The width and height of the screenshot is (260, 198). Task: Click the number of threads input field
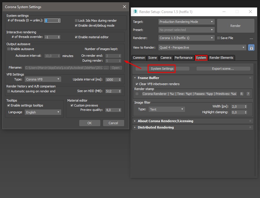click(x=51, y=21)
